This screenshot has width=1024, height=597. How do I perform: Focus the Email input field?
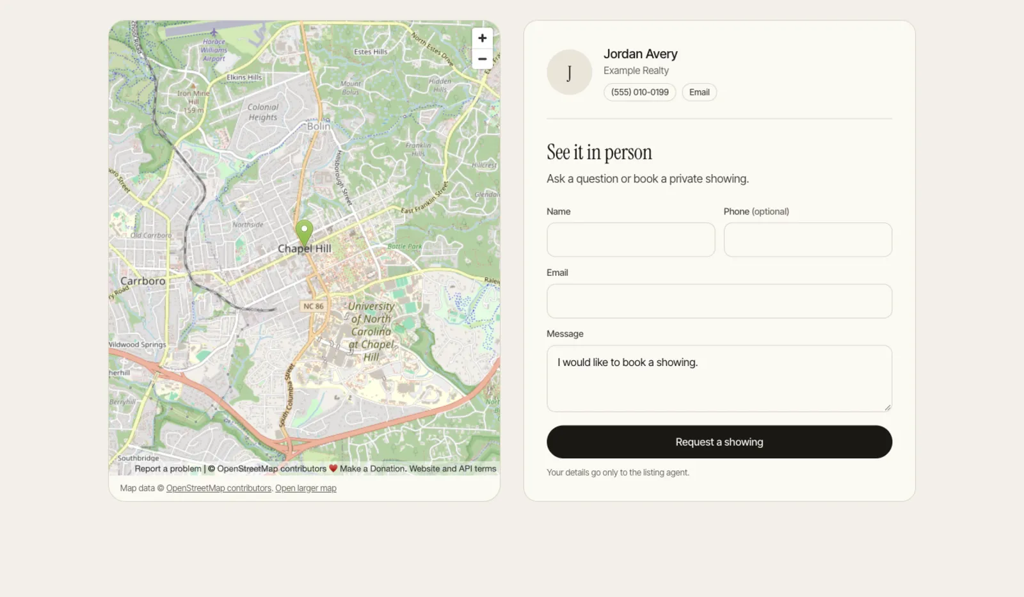click(719, 301)
